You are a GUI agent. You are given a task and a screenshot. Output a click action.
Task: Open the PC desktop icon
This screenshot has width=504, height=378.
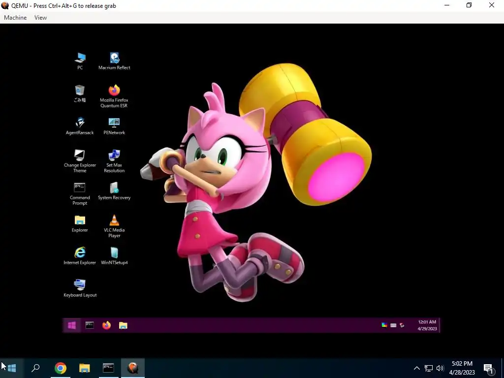80,61
